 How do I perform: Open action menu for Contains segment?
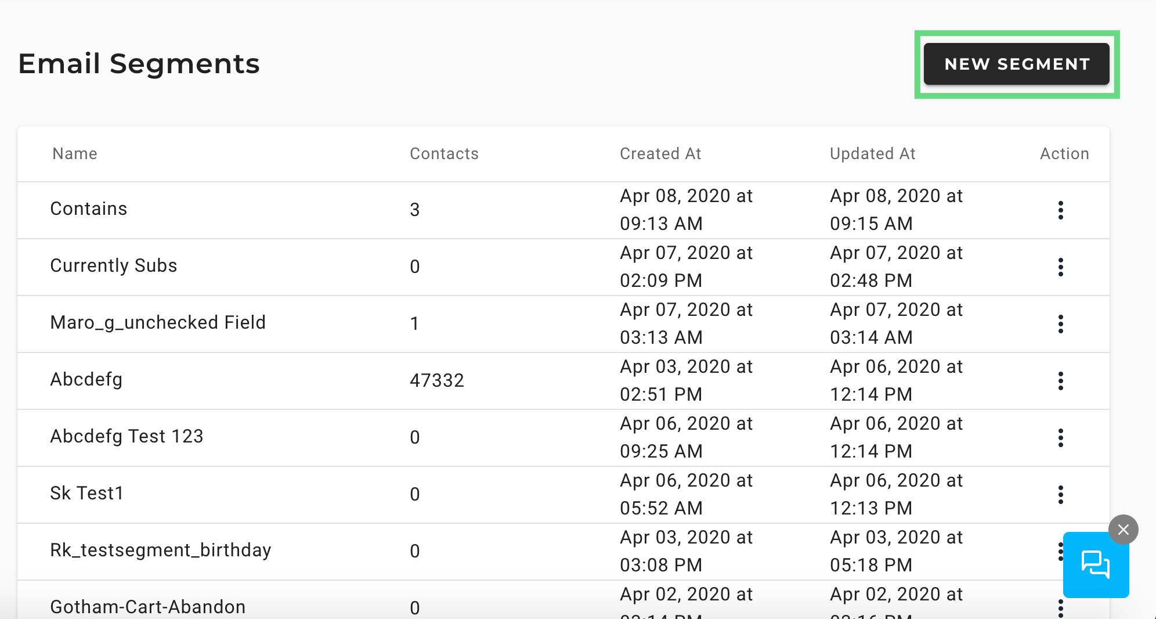point(1060,210)
